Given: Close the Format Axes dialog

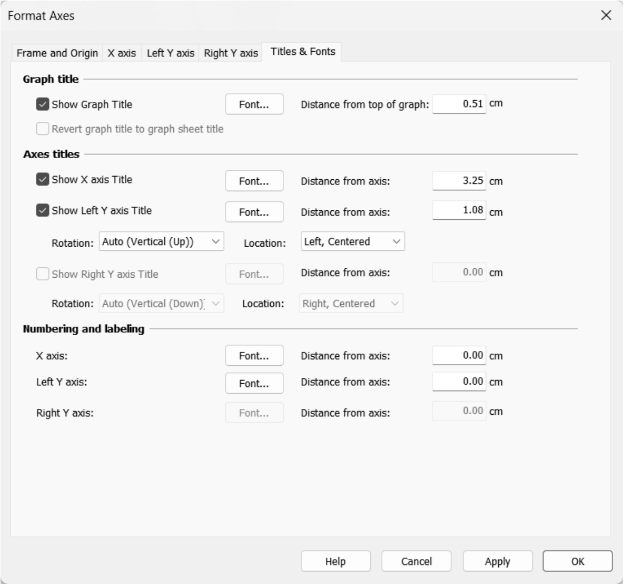Looking at the screenshot, I should (x=606, y=15).
